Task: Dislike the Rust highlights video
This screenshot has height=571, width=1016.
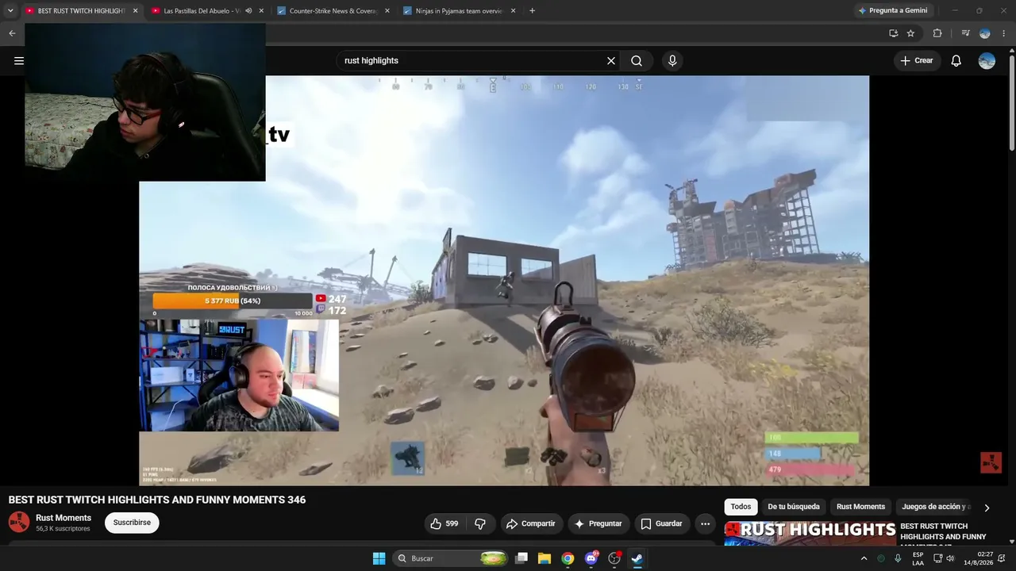Action: click(480, 523)
